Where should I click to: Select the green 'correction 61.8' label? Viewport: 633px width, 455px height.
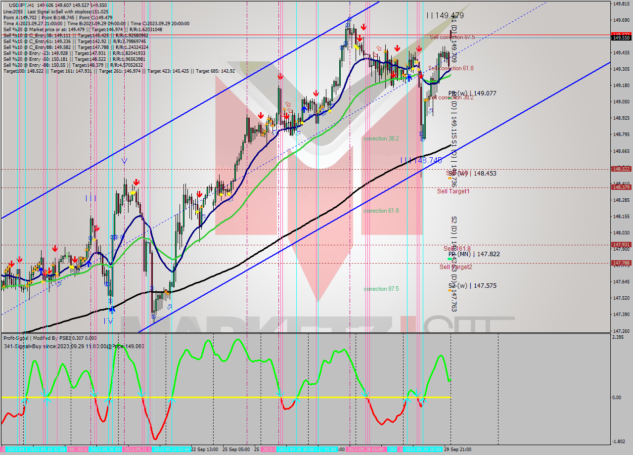[x=381, y=211]
